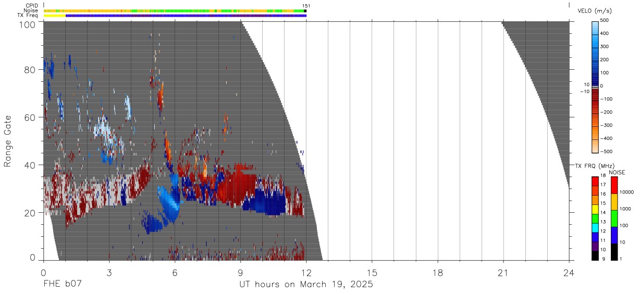Click the '60' range gate tick label
The height and width of the screenshot is (295, 640).
(30, 118)
